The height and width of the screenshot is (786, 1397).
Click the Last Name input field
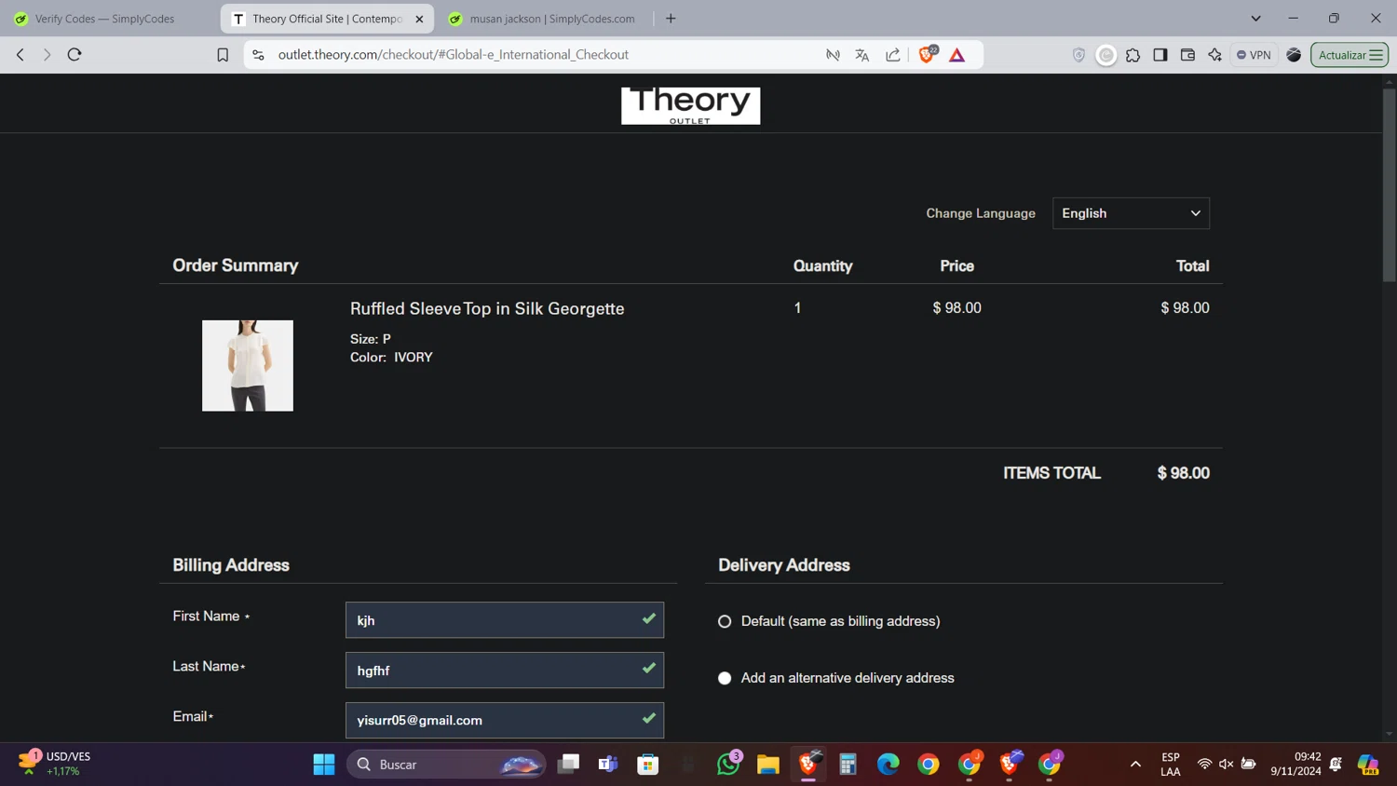click(x=505, y=670)
